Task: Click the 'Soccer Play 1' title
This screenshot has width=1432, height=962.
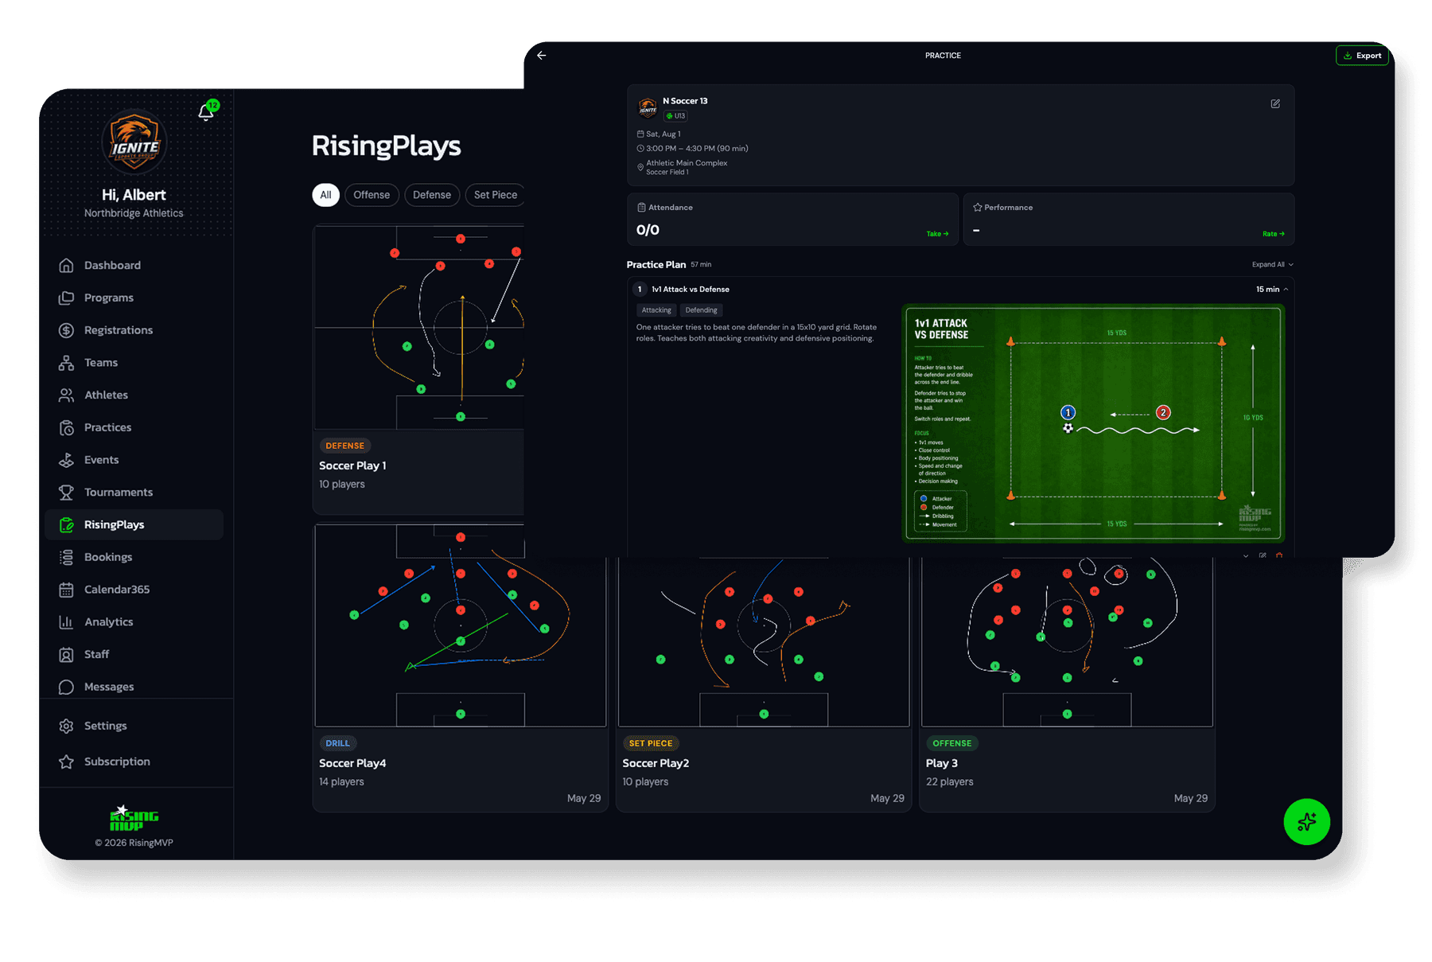Action: coord(352,465)
